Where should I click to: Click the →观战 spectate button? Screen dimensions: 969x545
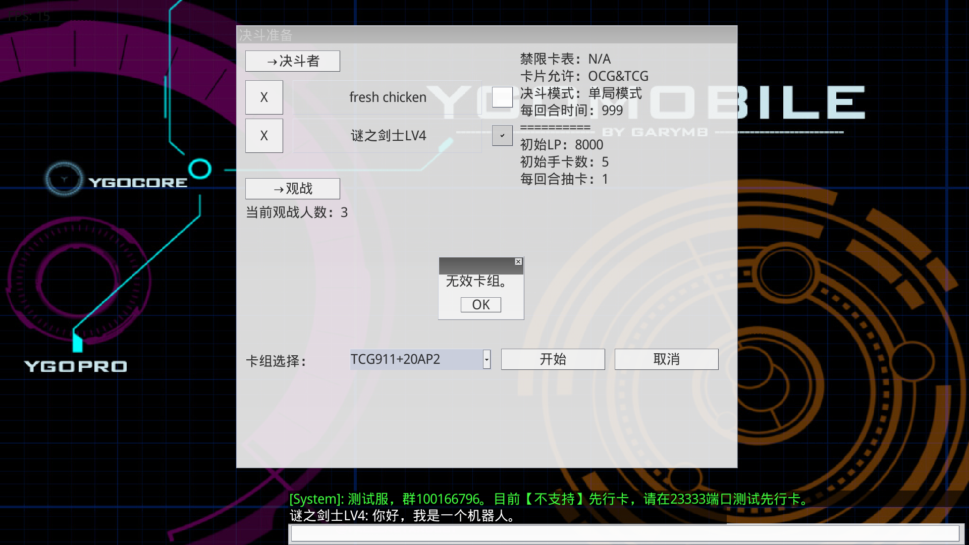pyautogui.click(x=293, y=189)
